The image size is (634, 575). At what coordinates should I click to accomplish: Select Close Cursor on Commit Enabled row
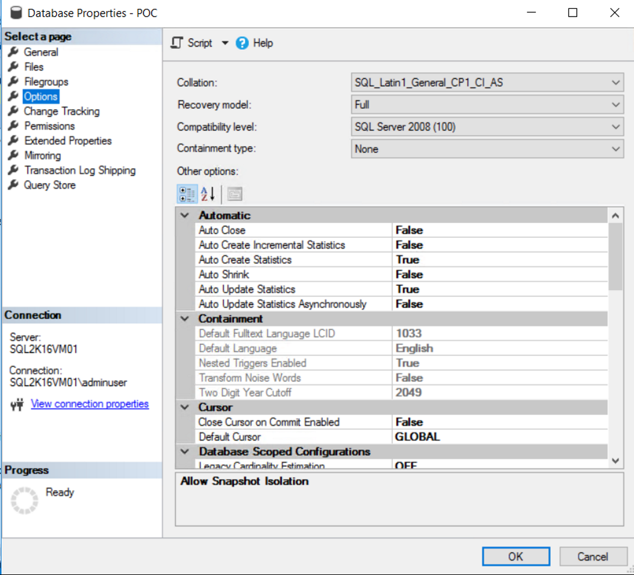(x=401, y=422)
